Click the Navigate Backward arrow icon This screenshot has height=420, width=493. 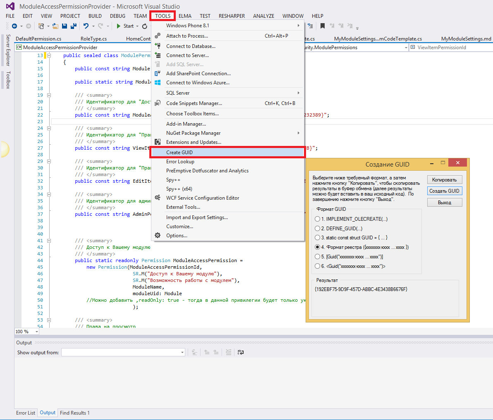[14, 26]
